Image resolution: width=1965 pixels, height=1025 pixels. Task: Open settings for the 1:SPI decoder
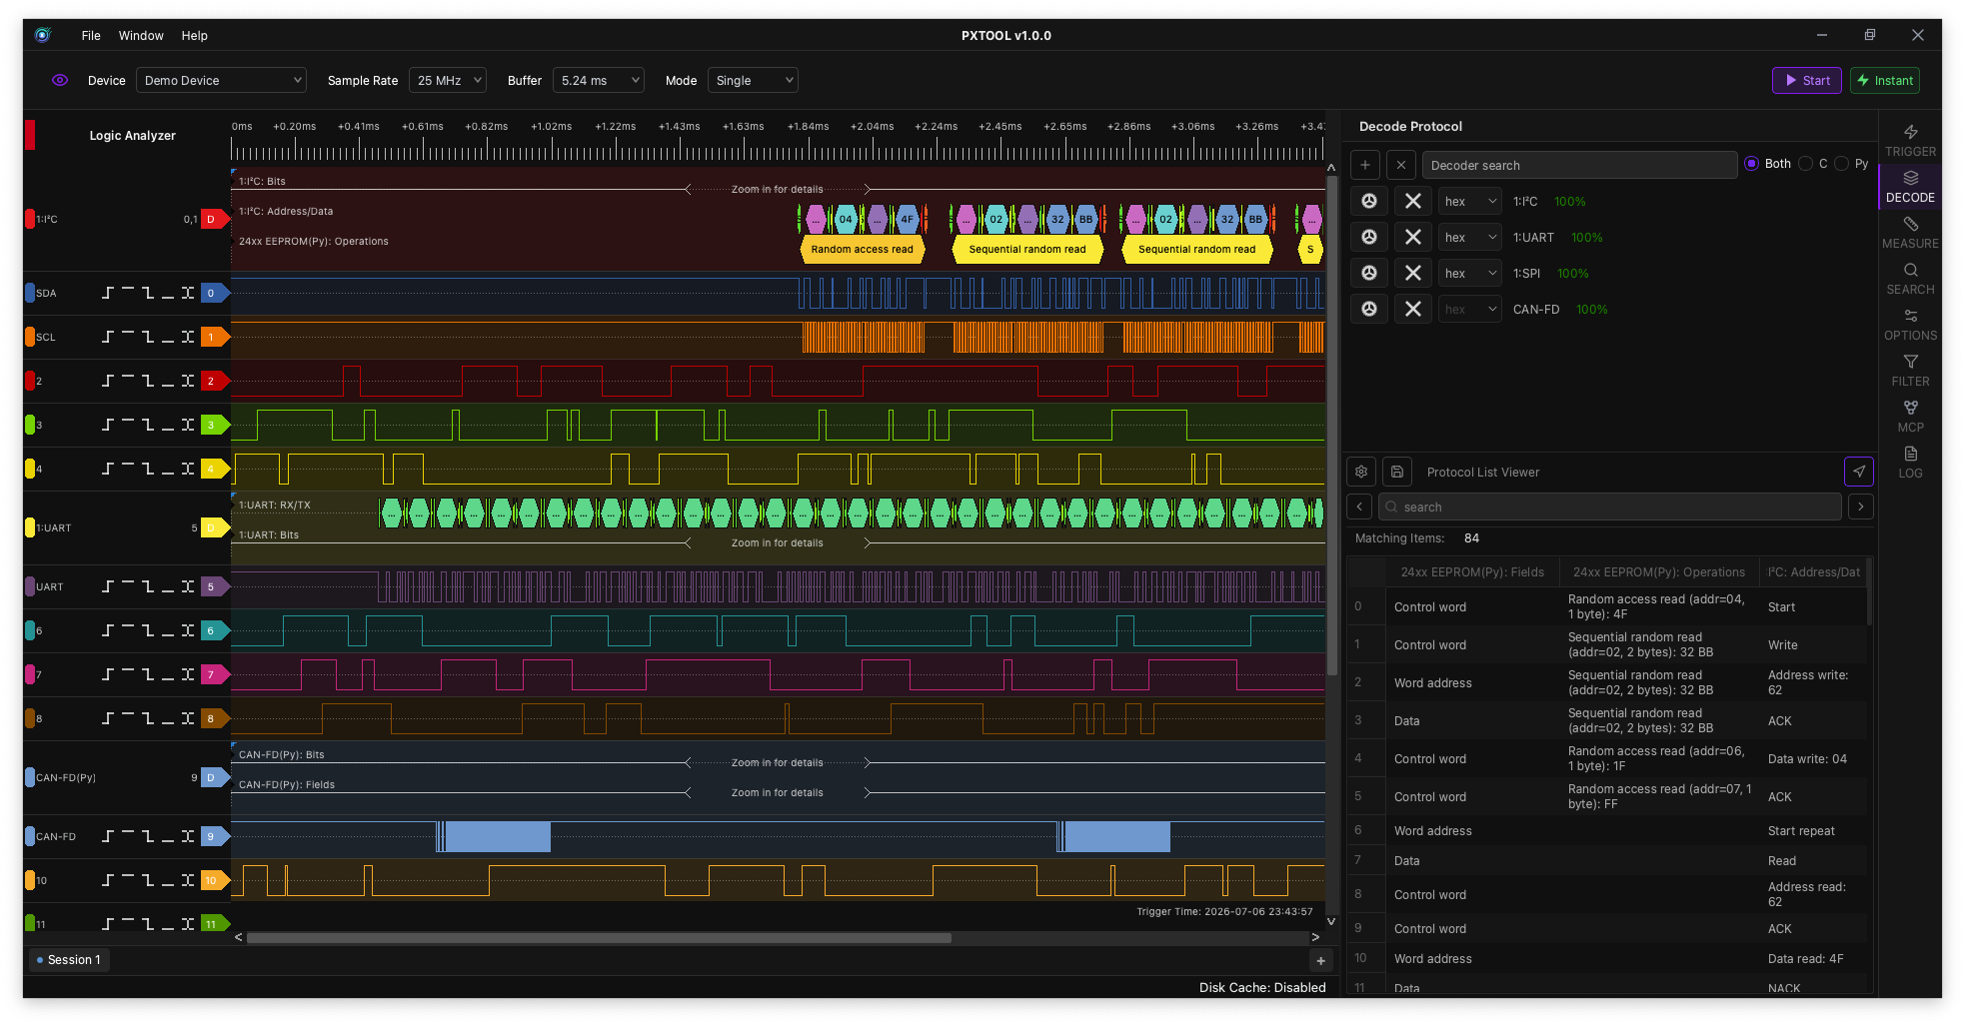(x=1369, y=273)
